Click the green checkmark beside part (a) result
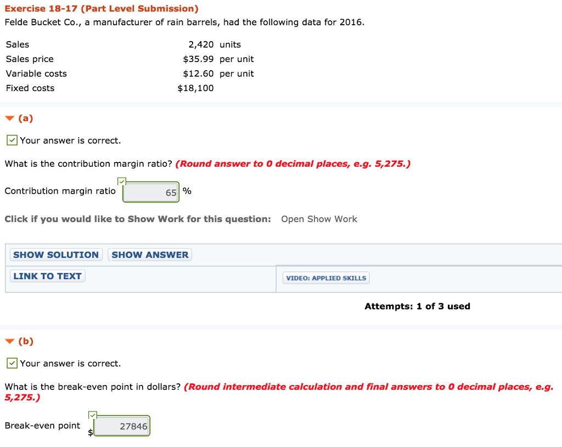This screenshot has height=447, width=562. click(x=12, y=140)
